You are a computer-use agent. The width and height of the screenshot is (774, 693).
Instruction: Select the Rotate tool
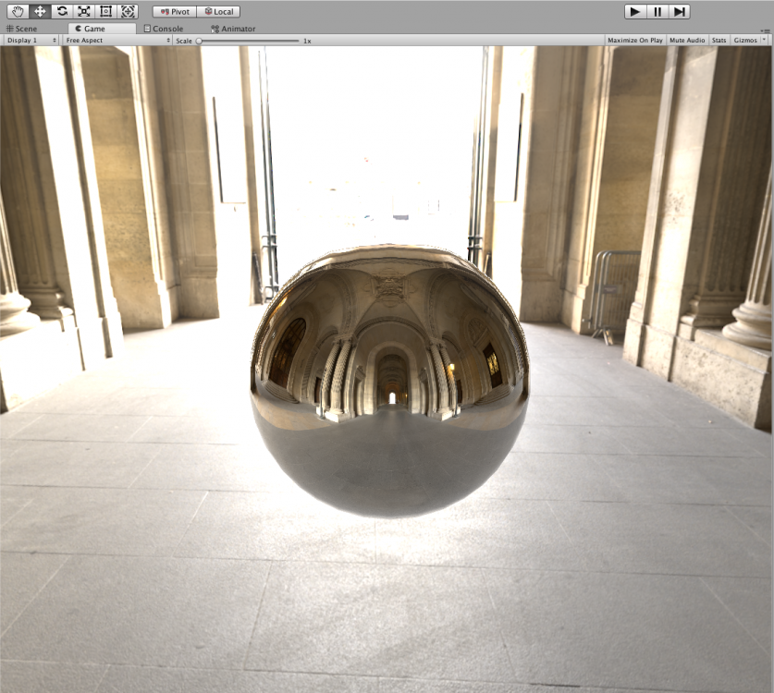coord(61,11)
